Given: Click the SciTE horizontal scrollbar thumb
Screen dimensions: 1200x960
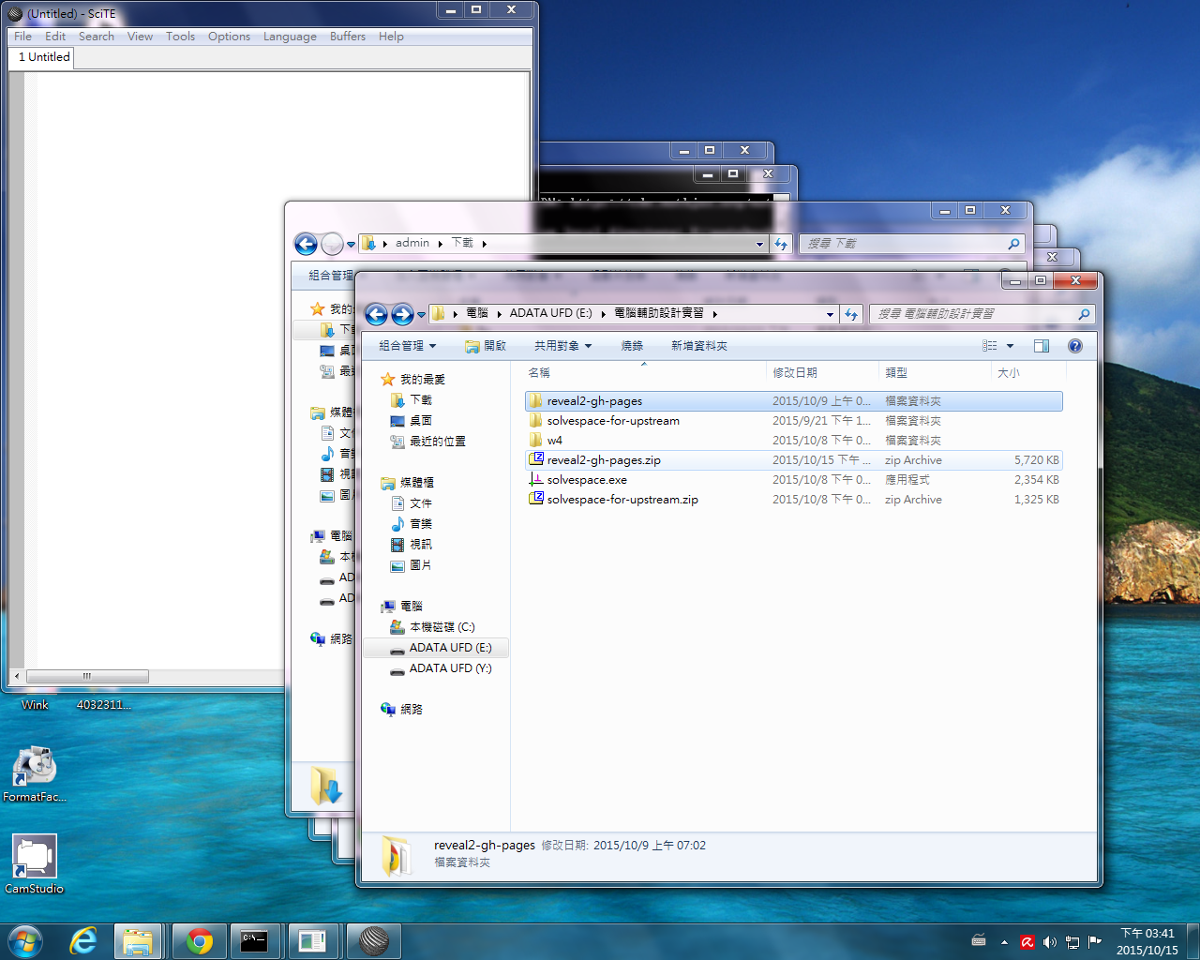Looking at the screenshot, I should (87, 676).
